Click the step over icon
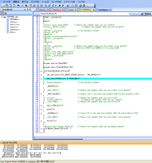Screen dimensions: 152x163 click(49, 6)
